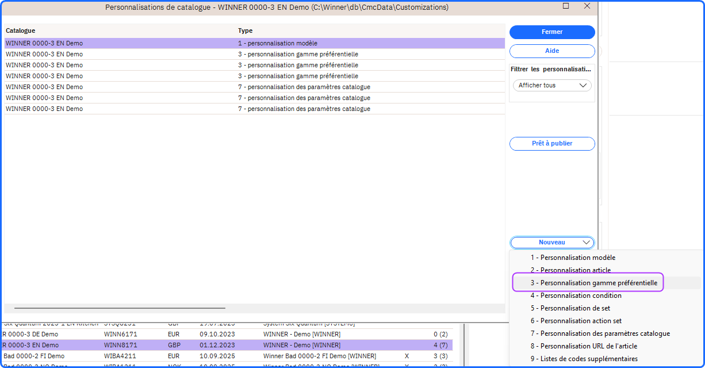Choose 1 - Personnalisation modèle menu entry

click(573, 258)
